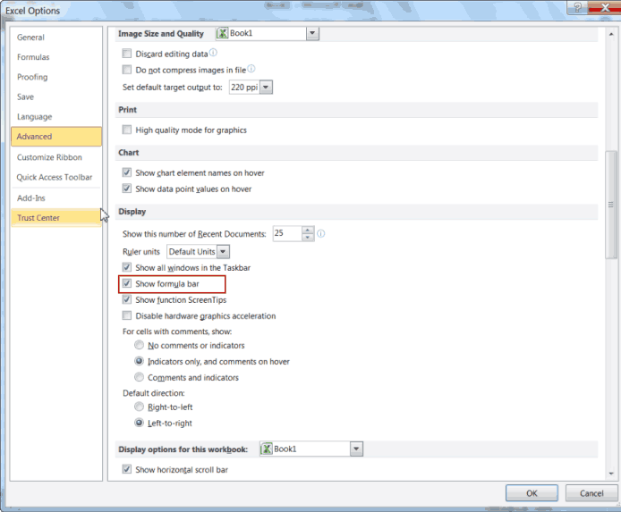The image size is (621, 512).
Task: Select No comments or indicators radio
Action: (x=139, y=345)
